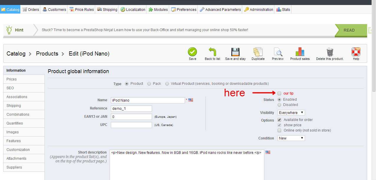
Task: Switch to the Attachments side tab
Action: coord(24,159)
